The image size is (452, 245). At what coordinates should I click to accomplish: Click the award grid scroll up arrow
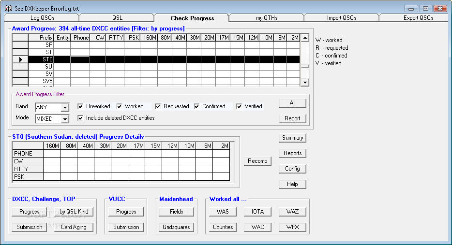coord(305,38)
